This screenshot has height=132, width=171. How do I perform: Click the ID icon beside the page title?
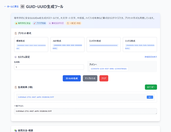point(23,7)
